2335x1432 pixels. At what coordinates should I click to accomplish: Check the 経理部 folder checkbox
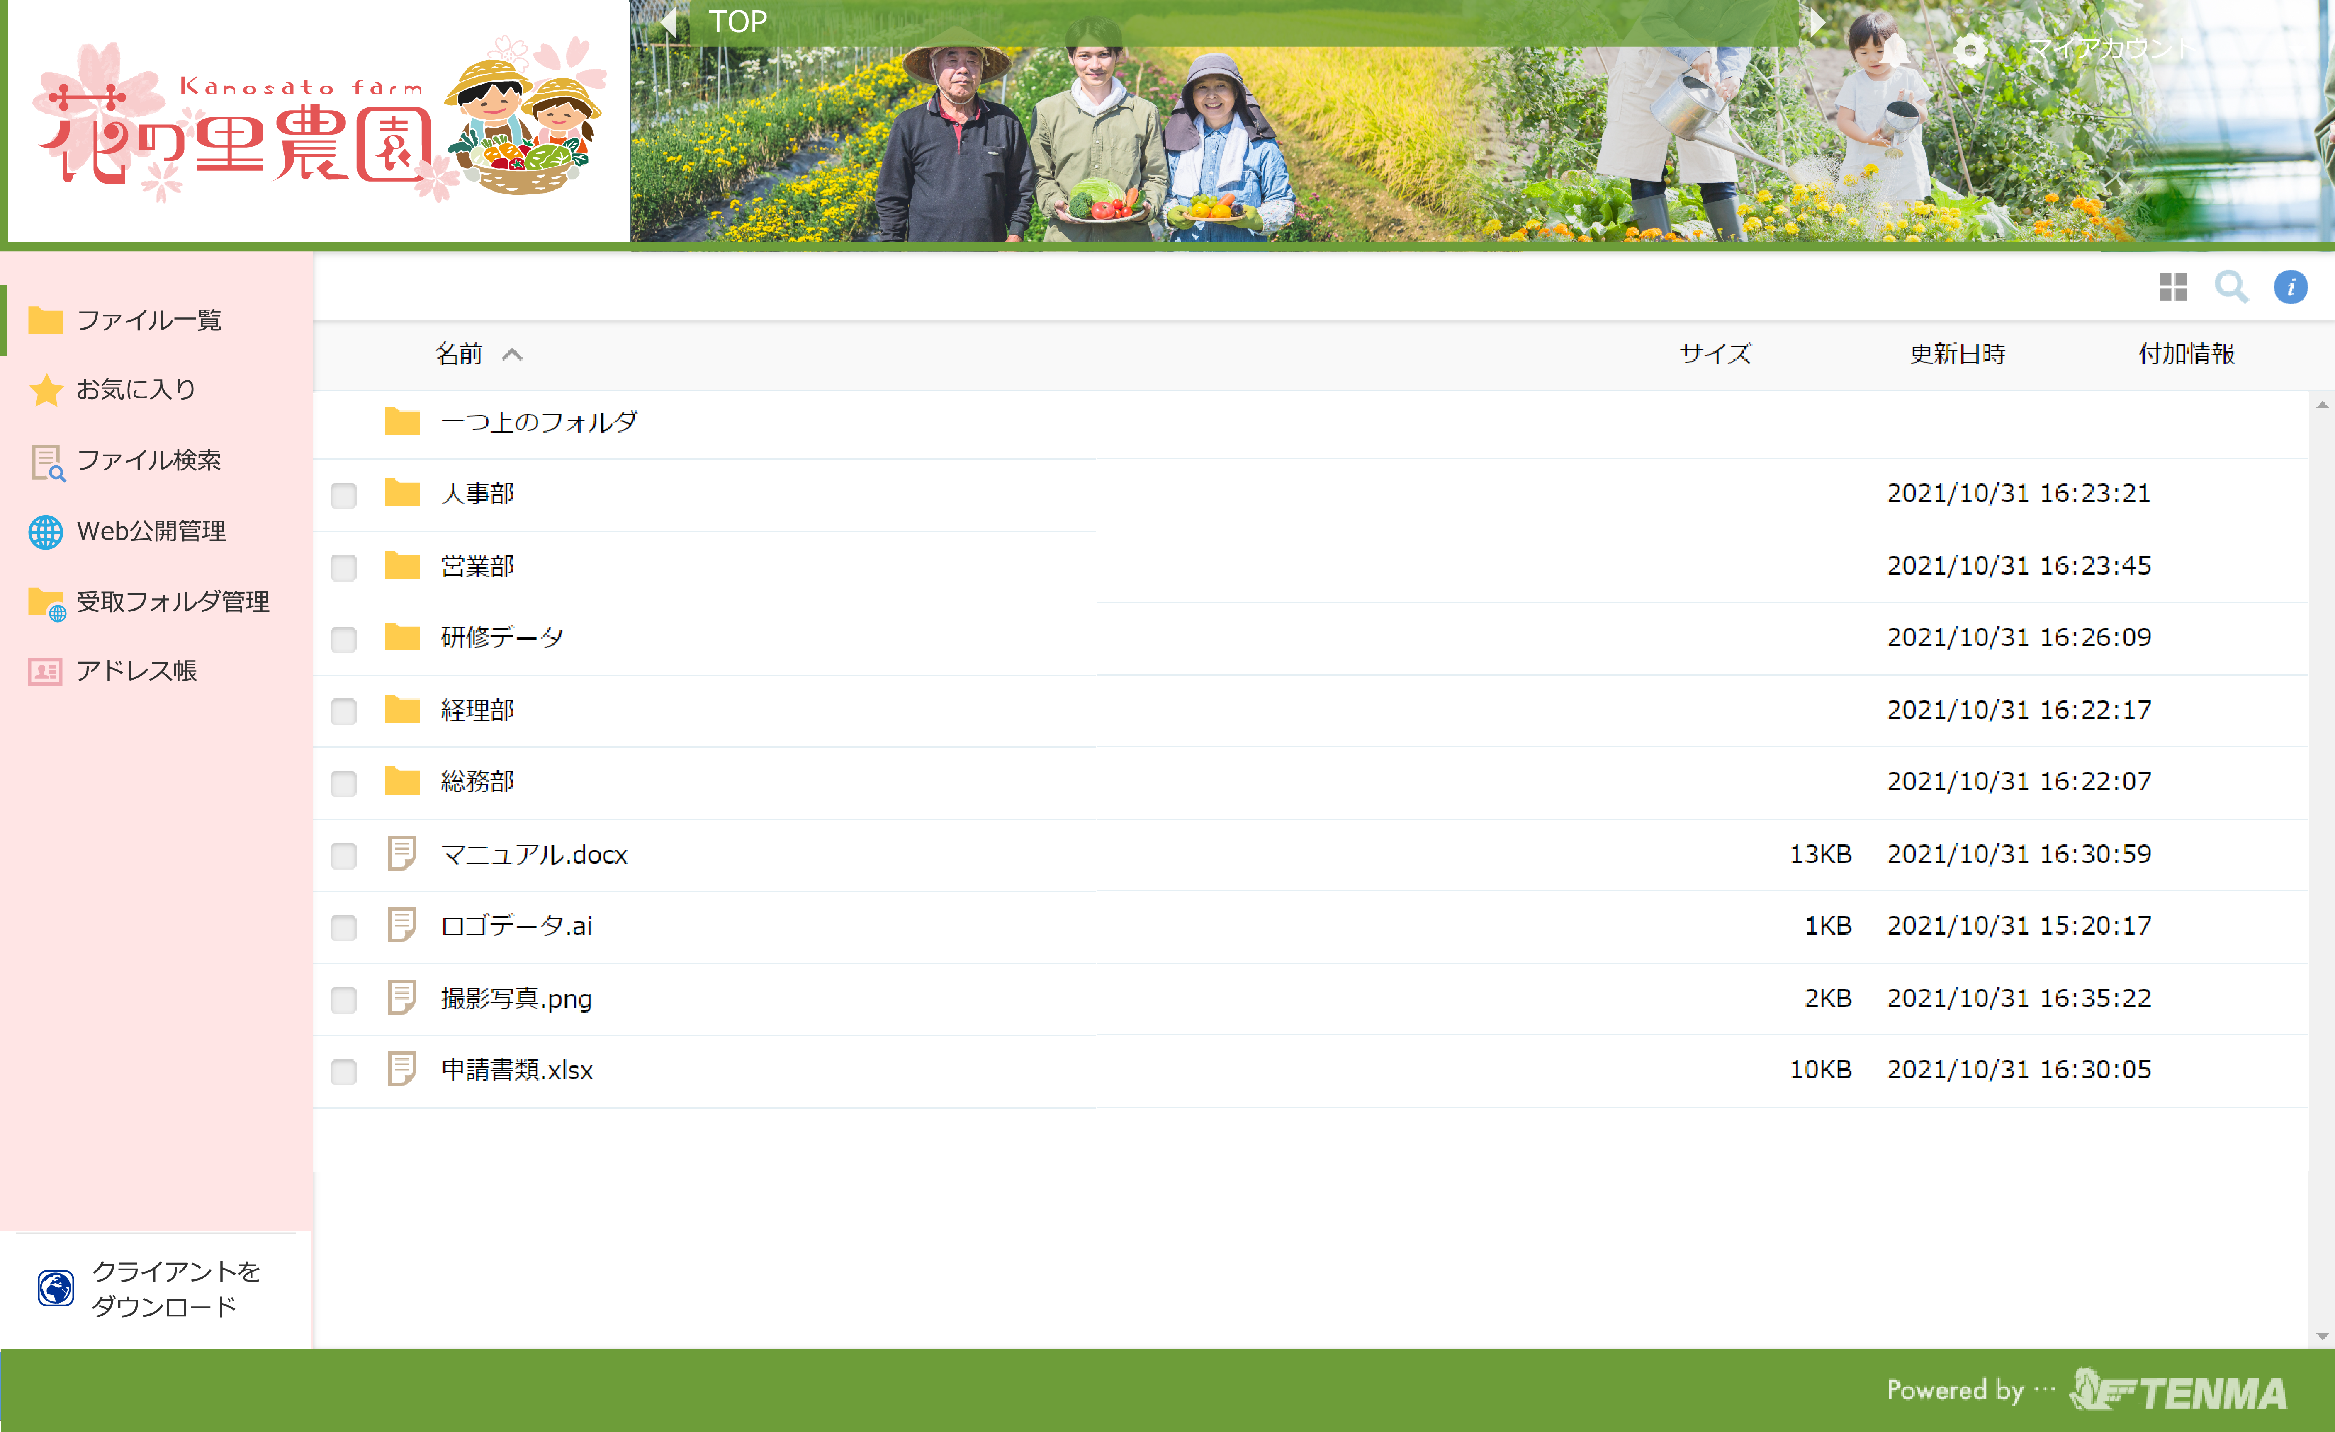344,711
